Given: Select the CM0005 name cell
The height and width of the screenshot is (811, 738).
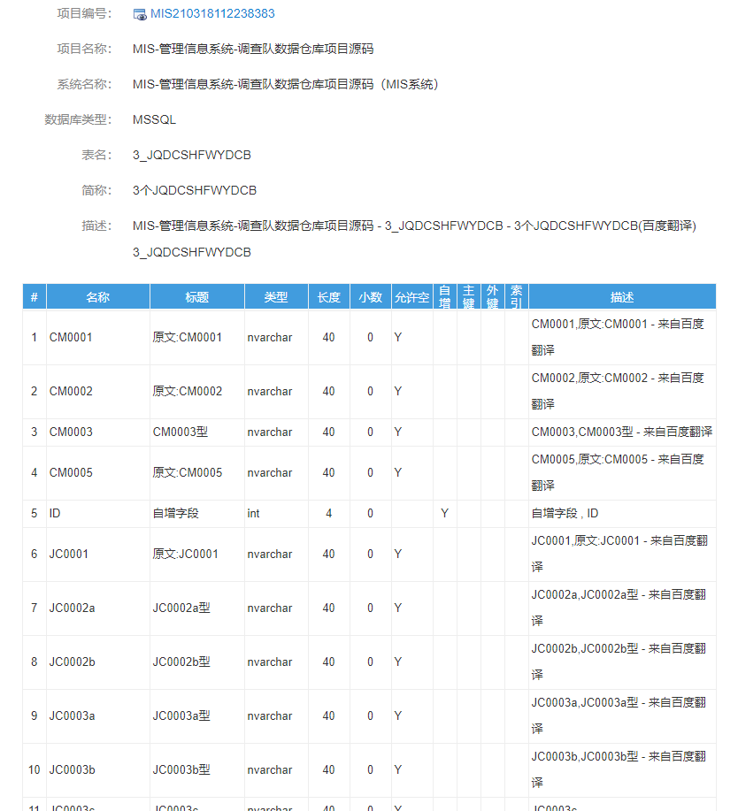Looking at the screenshot, I should [x=98, y=473].
